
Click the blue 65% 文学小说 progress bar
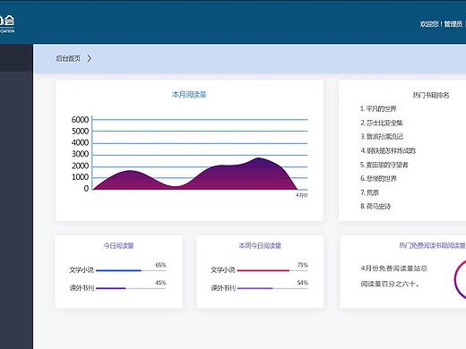(x=118, y=270)
